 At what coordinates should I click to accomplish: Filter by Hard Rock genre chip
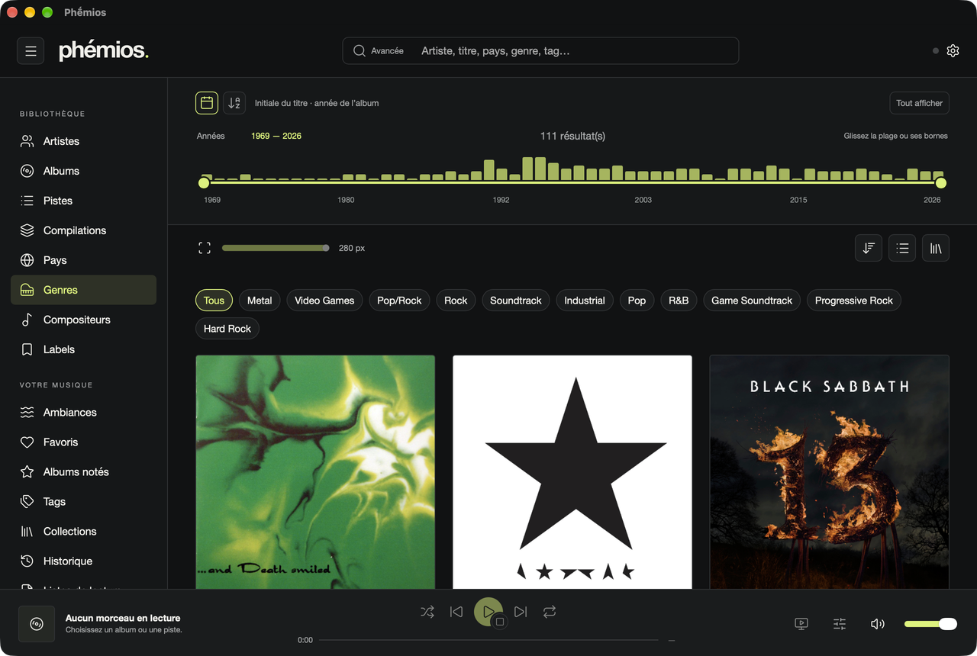(x=227, y=329)
